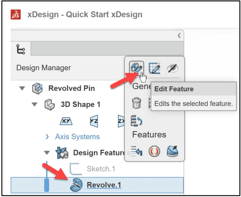This screenshot has height=197, width=241.
Task: Expand the Axis Systems node
Action: point(47,137)
